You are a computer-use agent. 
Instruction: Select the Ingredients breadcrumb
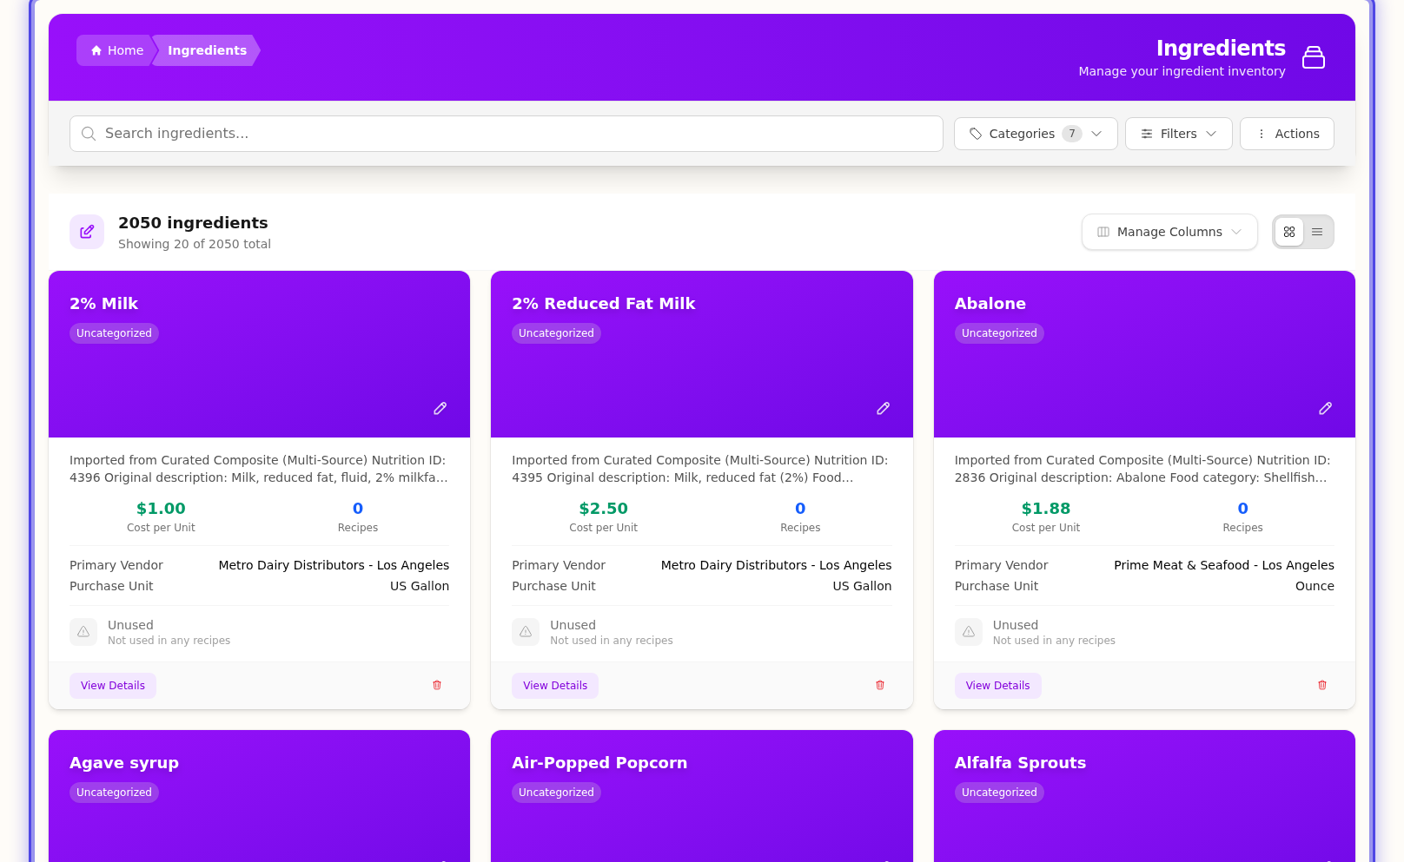point(207,50)
